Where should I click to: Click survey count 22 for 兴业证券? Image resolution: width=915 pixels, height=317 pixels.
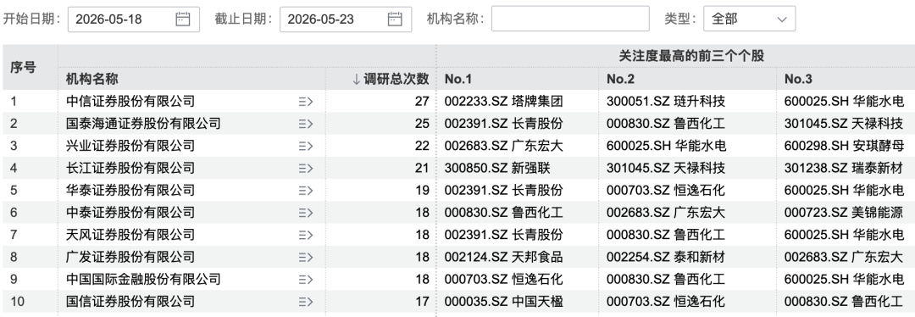(x=422, y=146)
